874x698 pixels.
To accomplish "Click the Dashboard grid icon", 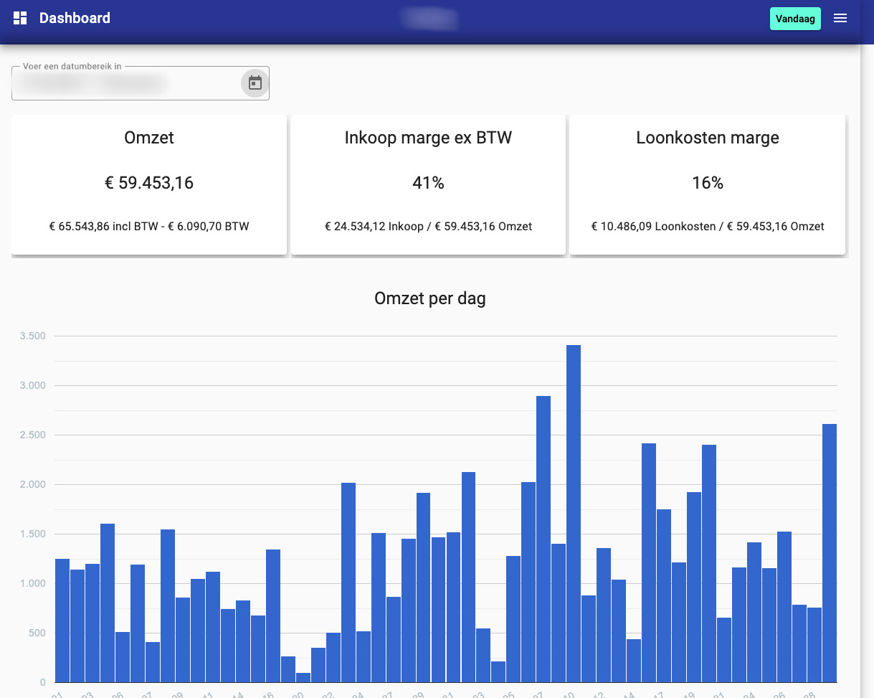I will [x=20, y=18].
